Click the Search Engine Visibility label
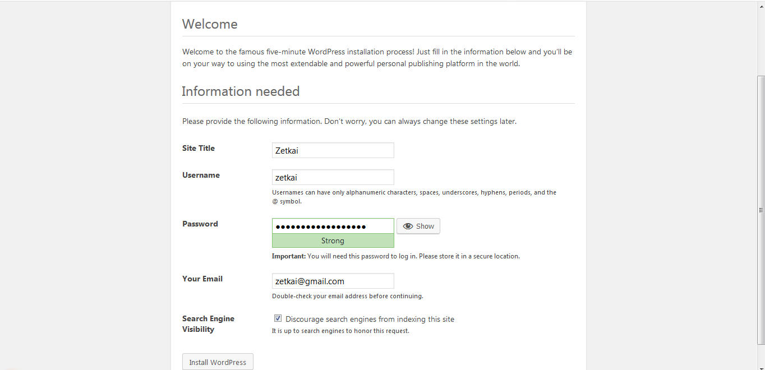This screenshot has height=370, width=765. pos(208,324)
